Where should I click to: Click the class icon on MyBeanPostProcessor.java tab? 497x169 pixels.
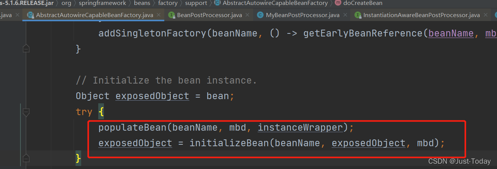coord(260,15)
